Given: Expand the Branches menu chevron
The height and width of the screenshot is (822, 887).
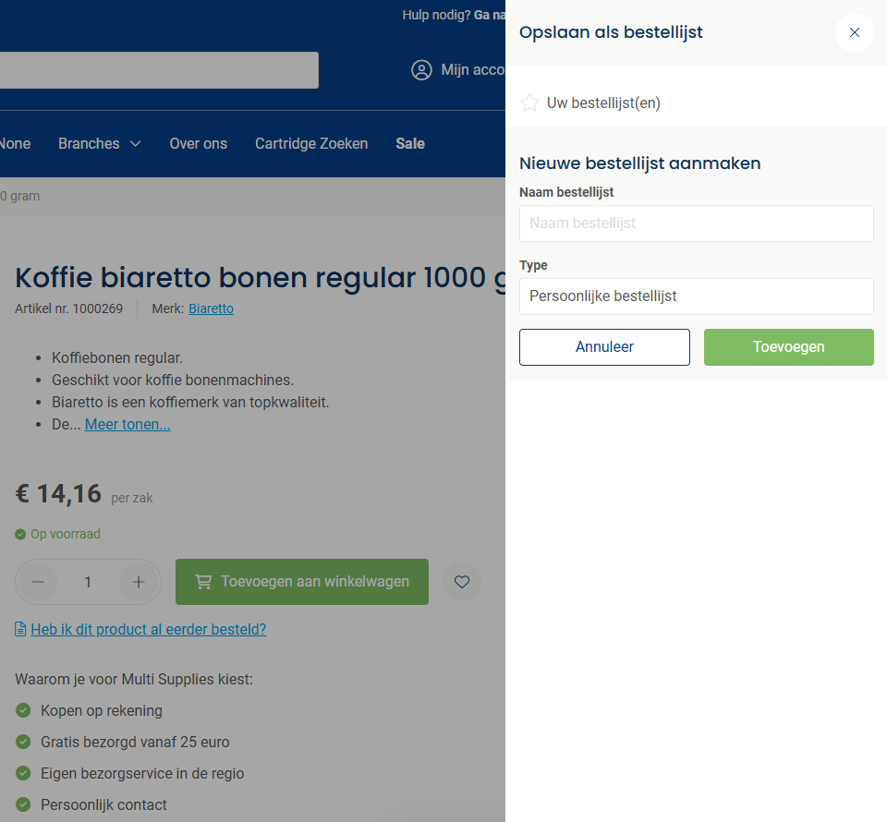Looking at the screenshot, I should (x=135, y=143).
